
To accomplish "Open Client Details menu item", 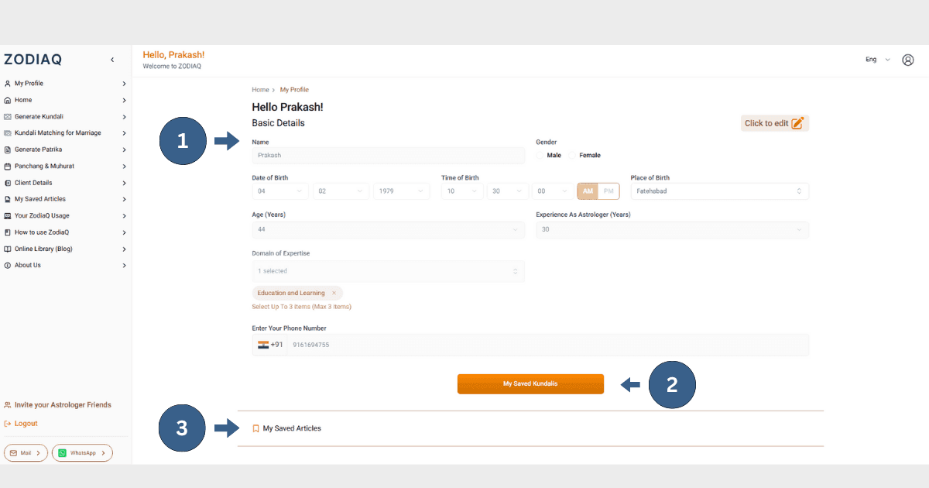I will (65, 183).
